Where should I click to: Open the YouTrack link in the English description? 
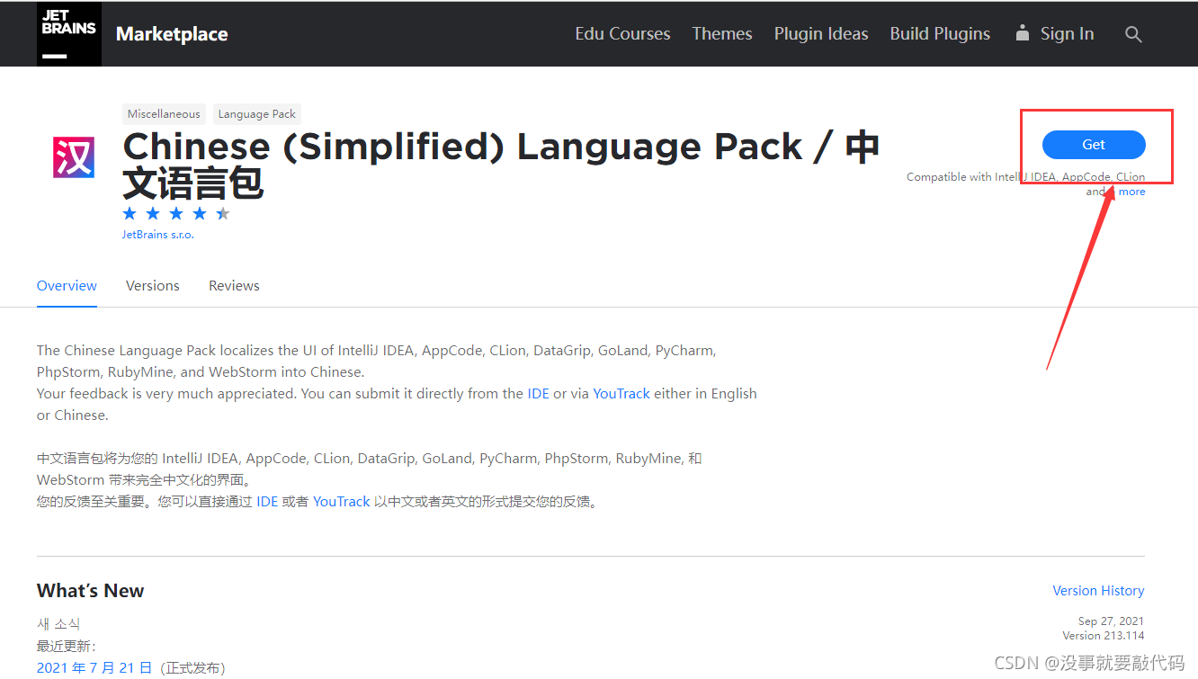pos(621,394)
